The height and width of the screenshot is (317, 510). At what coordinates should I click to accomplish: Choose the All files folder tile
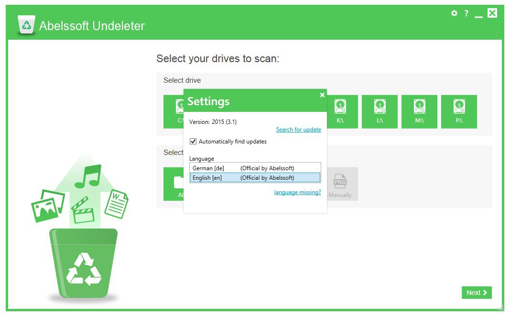coord(174,184)
